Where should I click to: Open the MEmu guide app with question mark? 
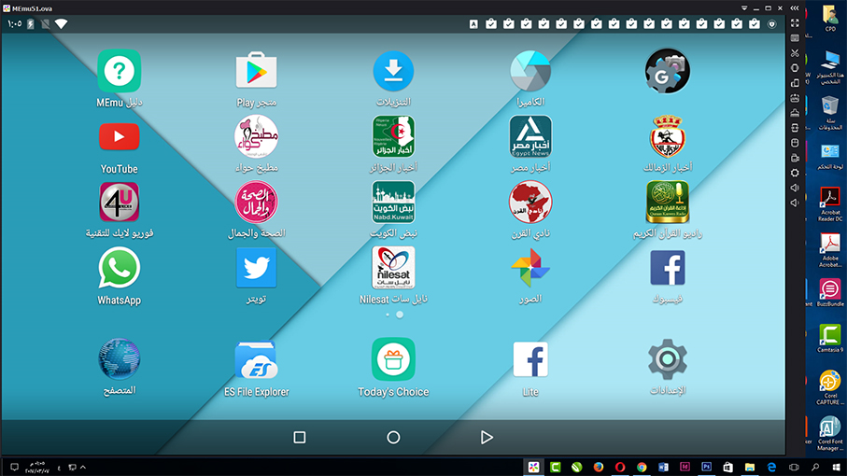(119, 71)
